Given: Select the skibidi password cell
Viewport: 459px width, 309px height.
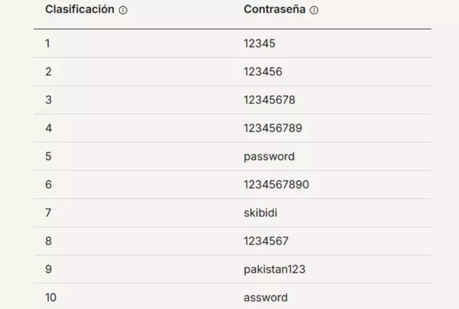Looking at the screenshot, I should point(261,213).
